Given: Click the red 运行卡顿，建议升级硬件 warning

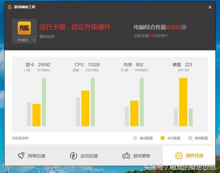Looking at the screenshot, I should [x=75, y=27].
